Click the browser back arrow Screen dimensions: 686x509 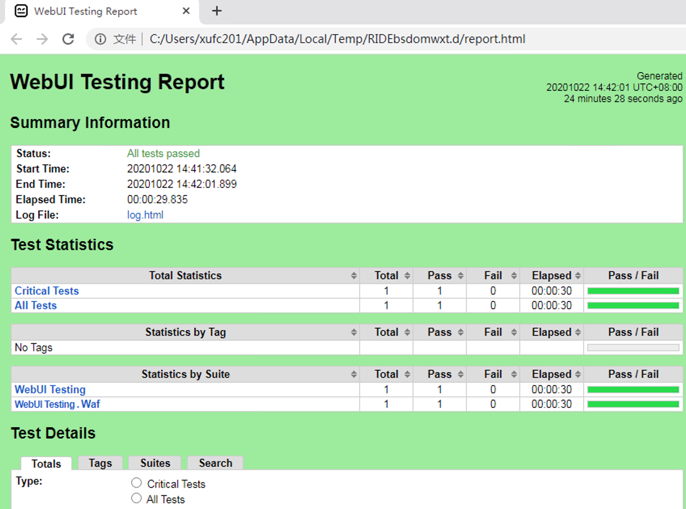click(x=17, y=39)
